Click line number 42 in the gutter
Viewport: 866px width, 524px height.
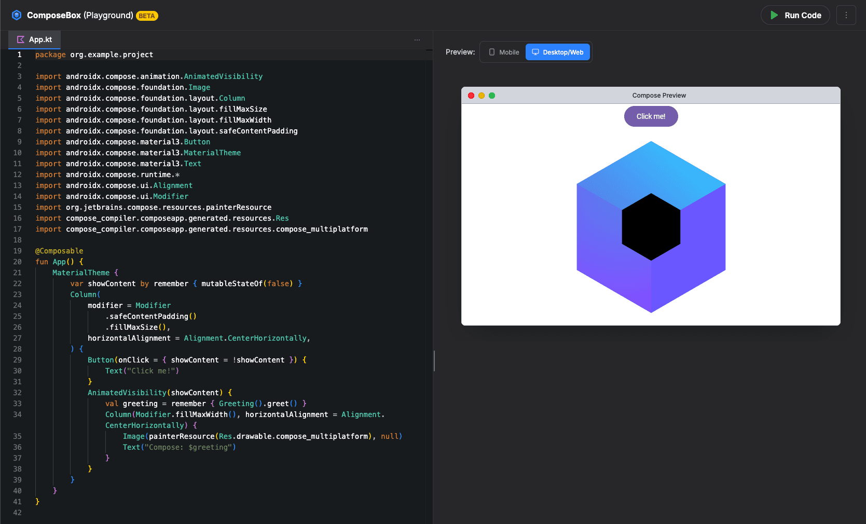click(17, 513)
